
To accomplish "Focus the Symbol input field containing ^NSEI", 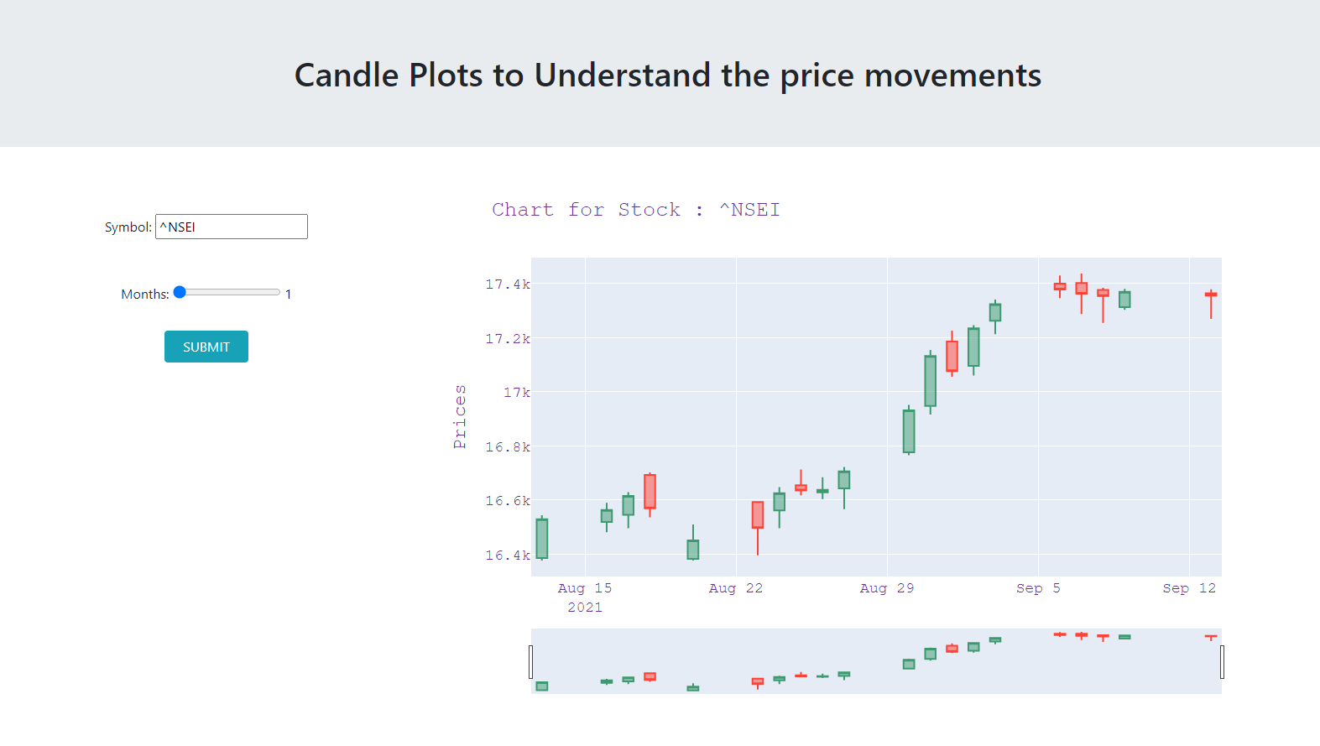I will point(232,227).
